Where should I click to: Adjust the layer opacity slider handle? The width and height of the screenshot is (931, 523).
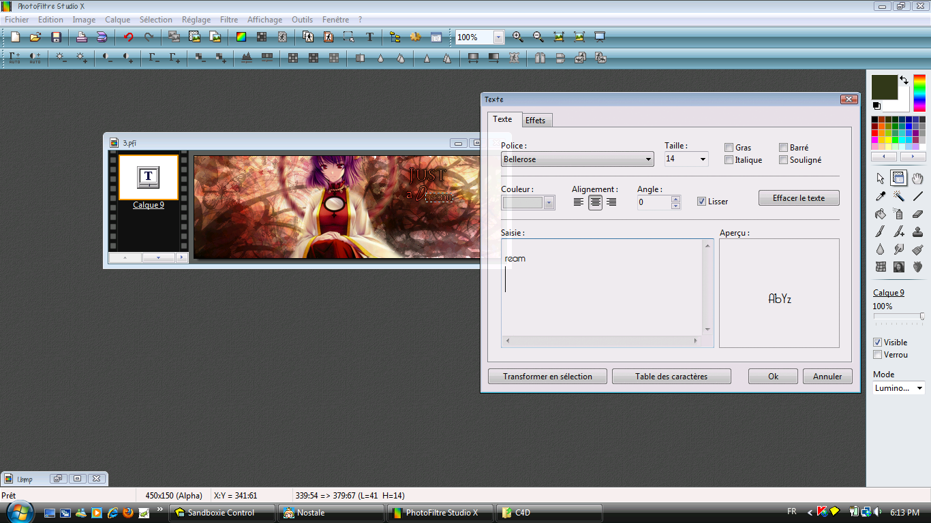coord(922,317)
